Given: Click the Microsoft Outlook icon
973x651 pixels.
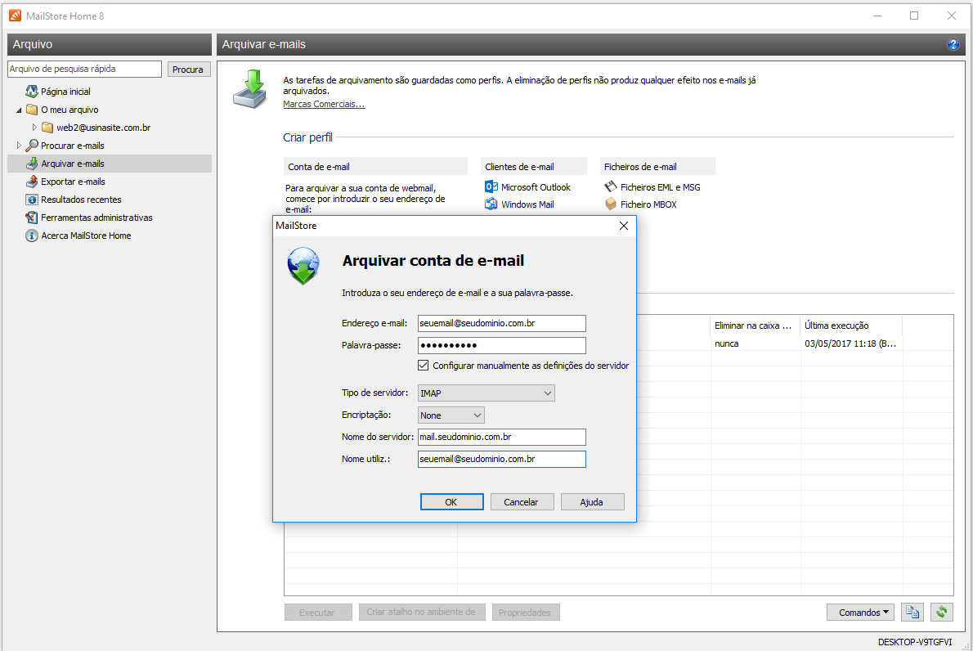Looking at the screenshot, I should (491, 187).
